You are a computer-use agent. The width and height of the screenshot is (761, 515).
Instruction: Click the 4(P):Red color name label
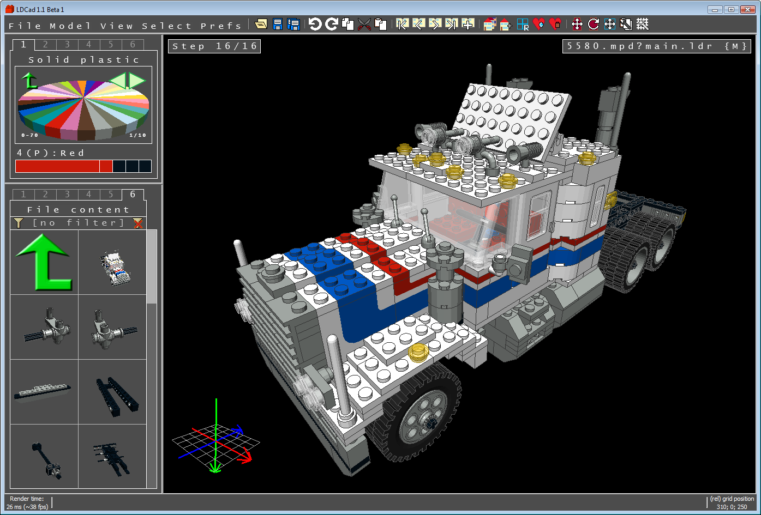[x=51, y=153]
